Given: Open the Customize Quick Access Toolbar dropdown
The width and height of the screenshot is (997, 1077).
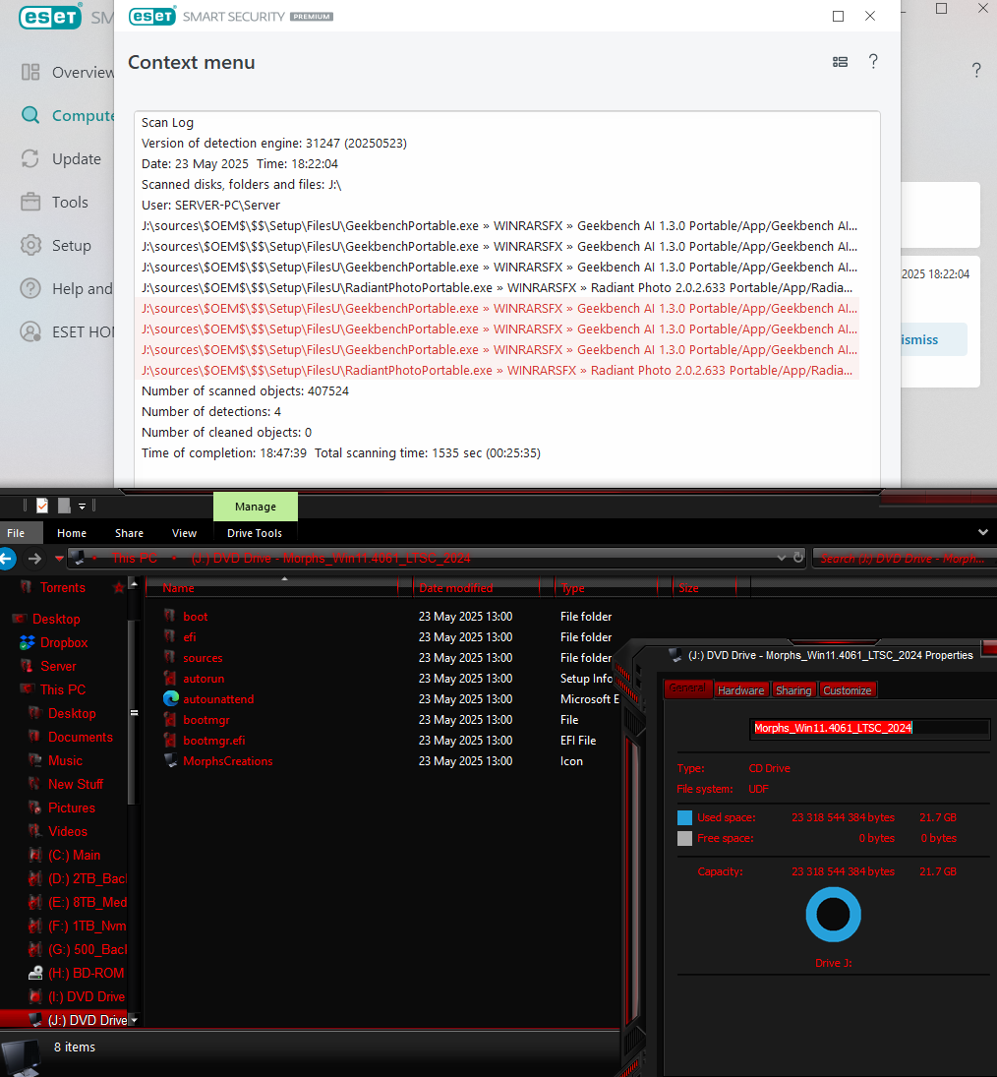Looking at the screenshot, I should 82,507.
